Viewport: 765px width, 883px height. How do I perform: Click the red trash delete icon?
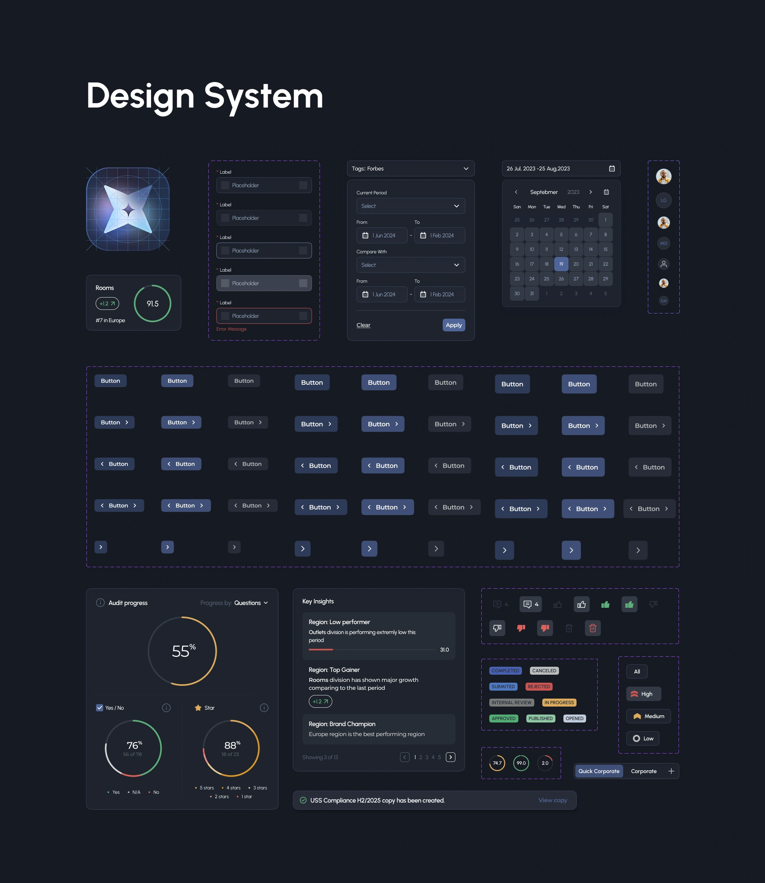(592, 628)
